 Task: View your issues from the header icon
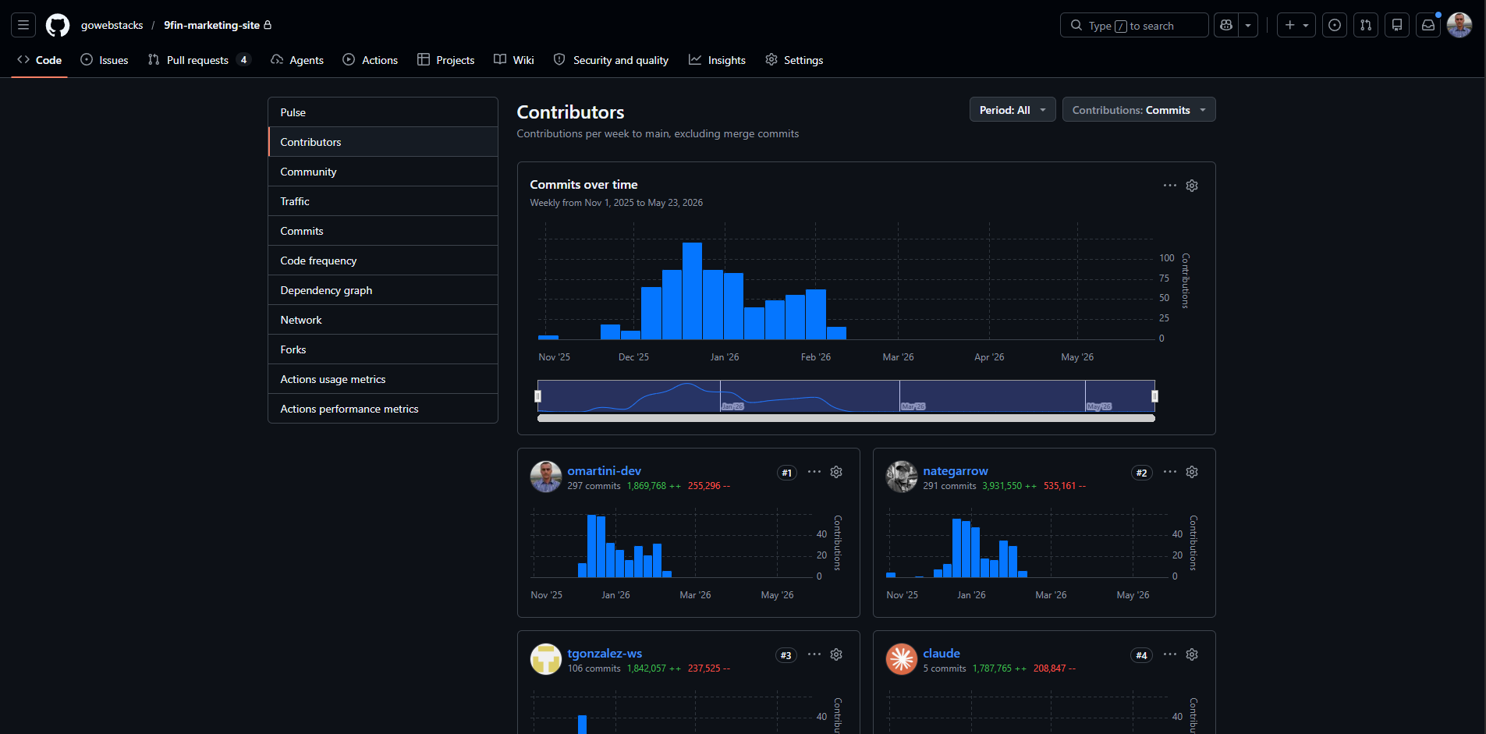click(x=1335, y=25)
